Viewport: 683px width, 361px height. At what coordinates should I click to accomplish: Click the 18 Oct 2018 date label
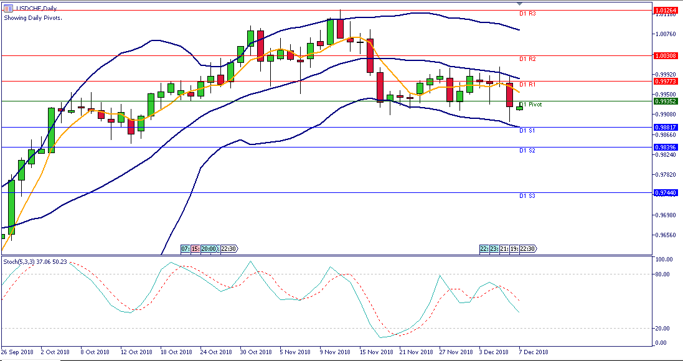(176, 352)
